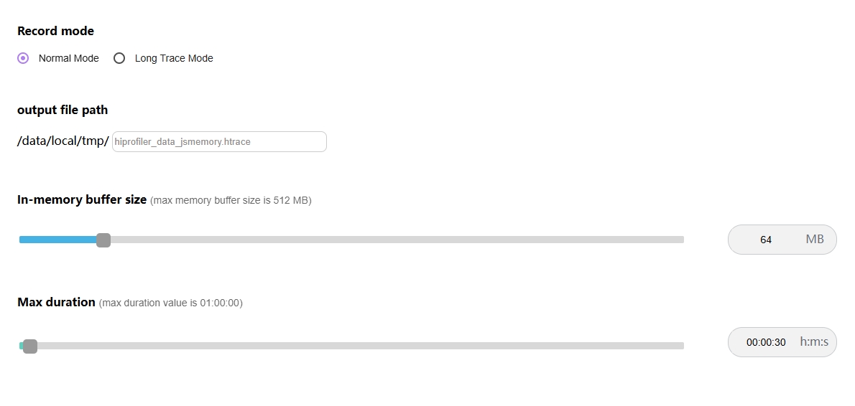
Task: Click the "Normal Mode" label text
Action: tap(69, 58)
